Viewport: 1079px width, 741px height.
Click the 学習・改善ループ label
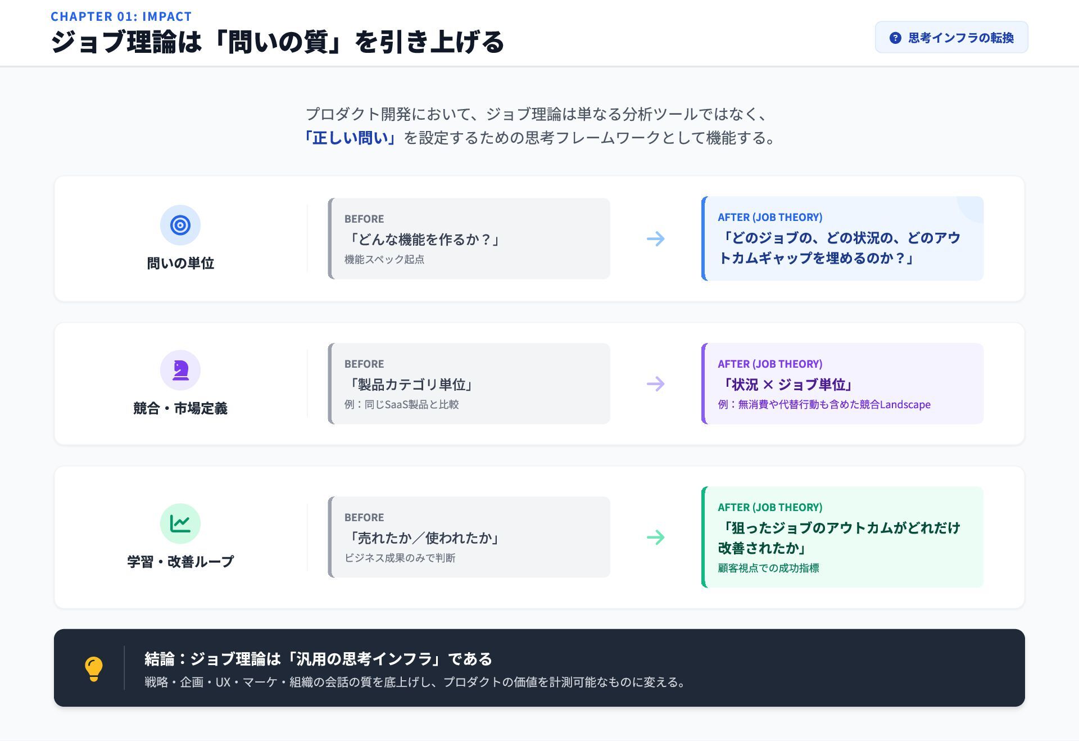coord(180,562)
